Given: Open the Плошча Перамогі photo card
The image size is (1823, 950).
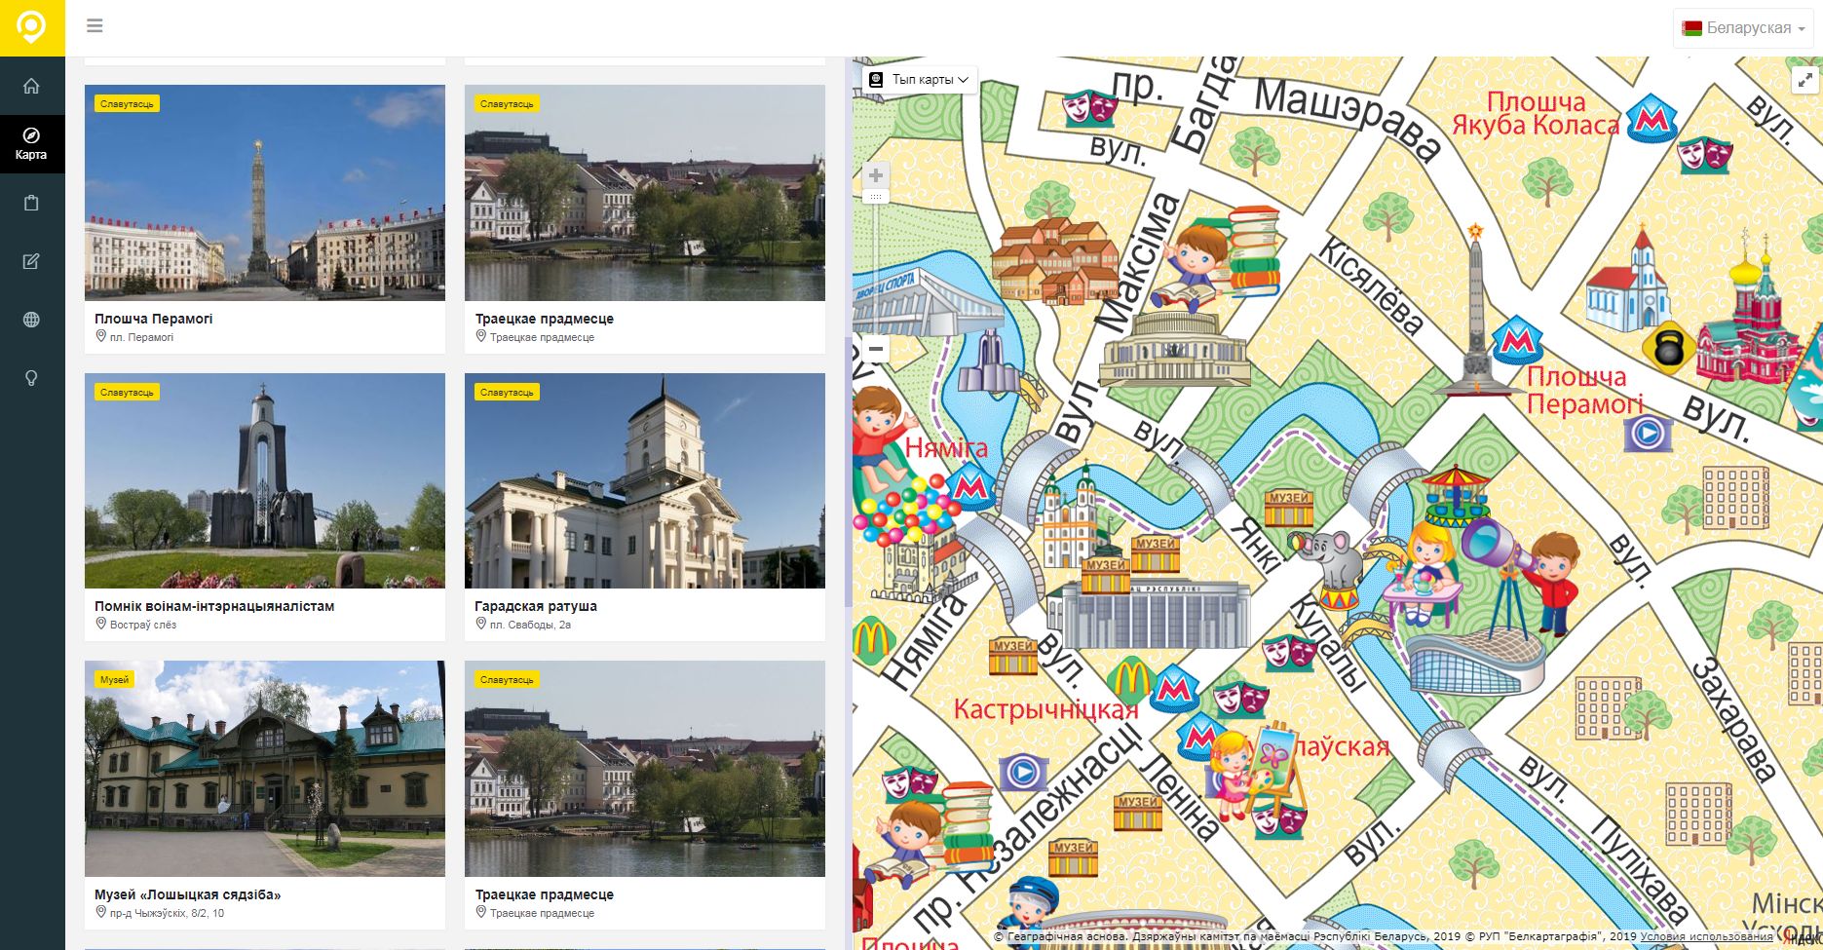Looking at the screenshot, I should tap(265, 193).
